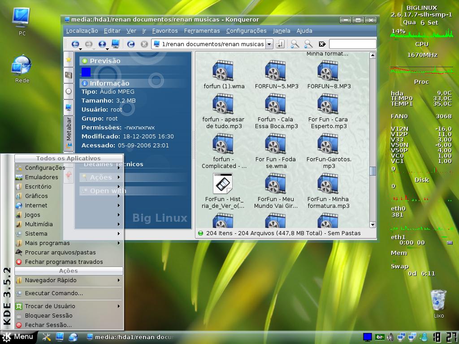The width and height of the screenshot is (459, 344).
Task: Choose Fechar Sessão... to log out
Action: click(x=69, y=325)
